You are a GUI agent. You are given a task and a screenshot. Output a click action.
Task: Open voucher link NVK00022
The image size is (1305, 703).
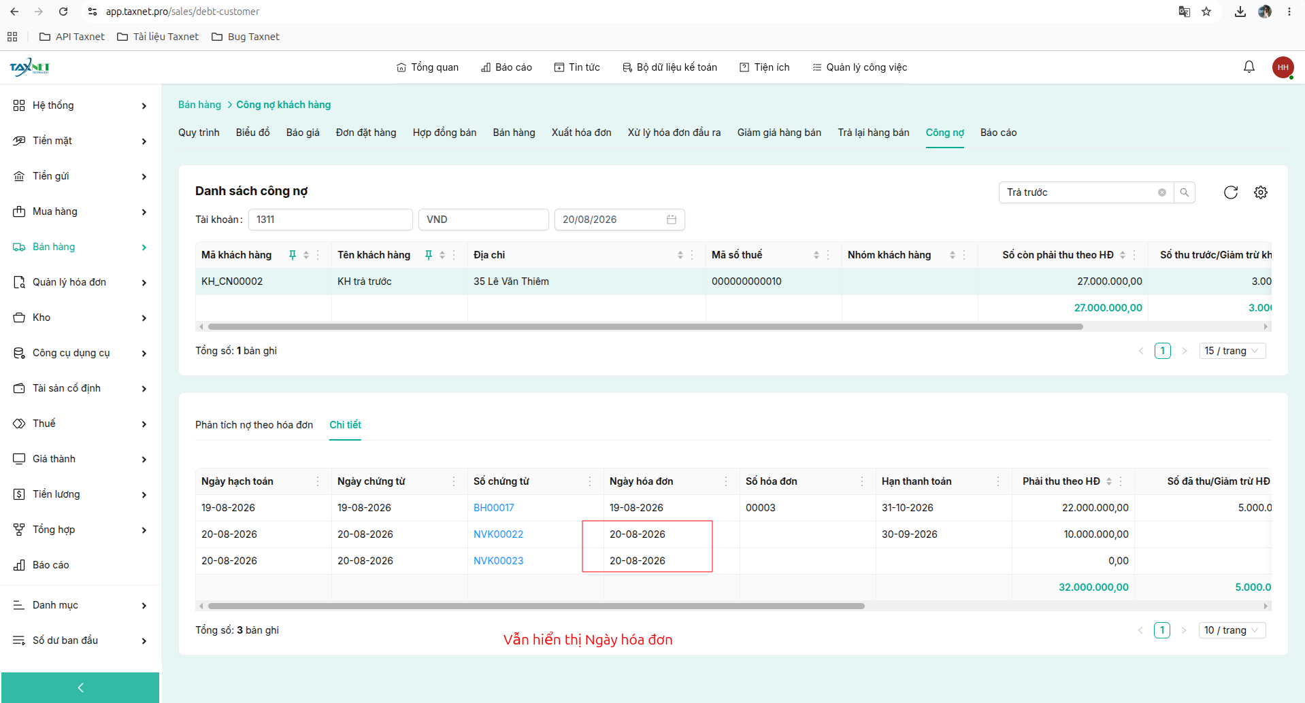point(498,534)
